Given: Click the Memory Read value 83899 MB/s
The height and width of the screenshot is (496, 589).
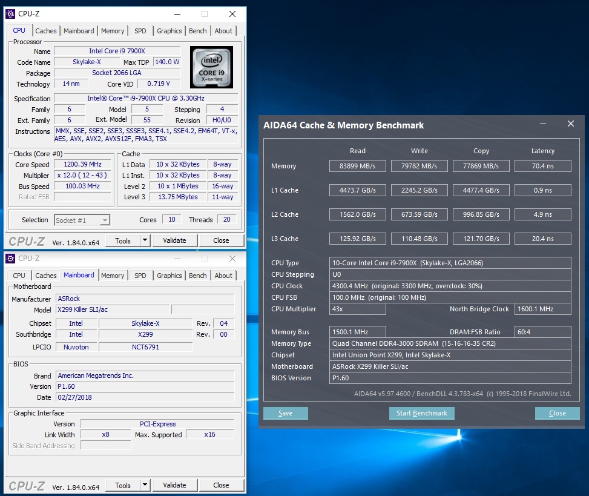Looking at the screenshot, I should [x=358, y=166].
